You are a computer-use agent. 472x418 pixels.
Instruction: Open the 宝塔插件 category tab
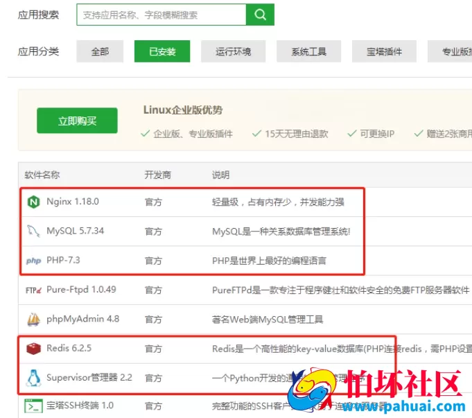384,51
